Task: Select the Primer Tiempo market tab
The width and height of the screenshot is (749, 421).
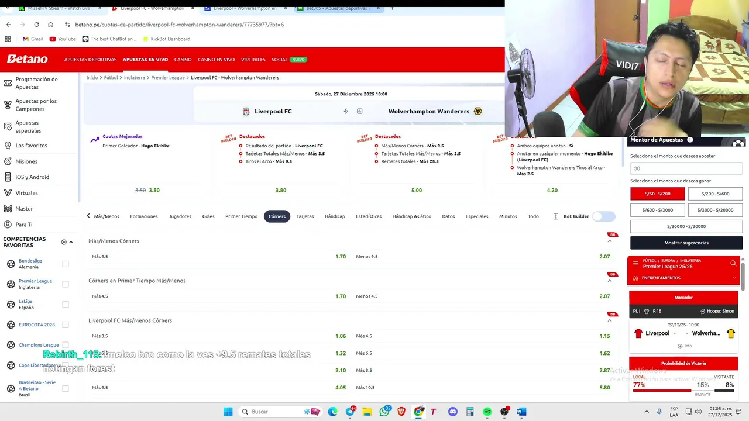Action: 241,216
